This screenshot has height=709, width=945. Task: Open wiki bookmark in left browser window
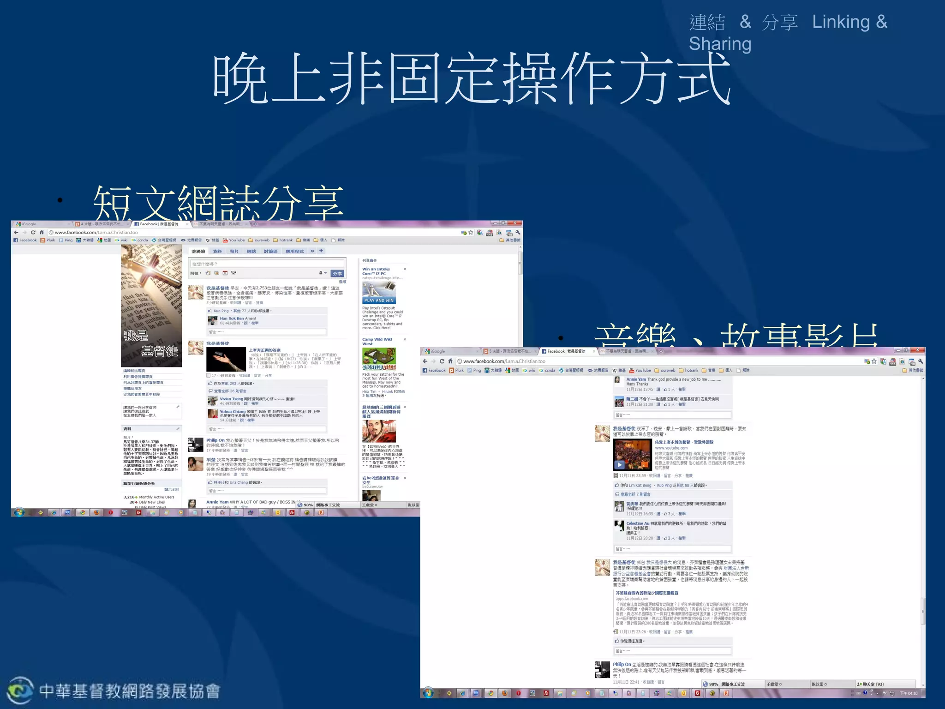121,240
